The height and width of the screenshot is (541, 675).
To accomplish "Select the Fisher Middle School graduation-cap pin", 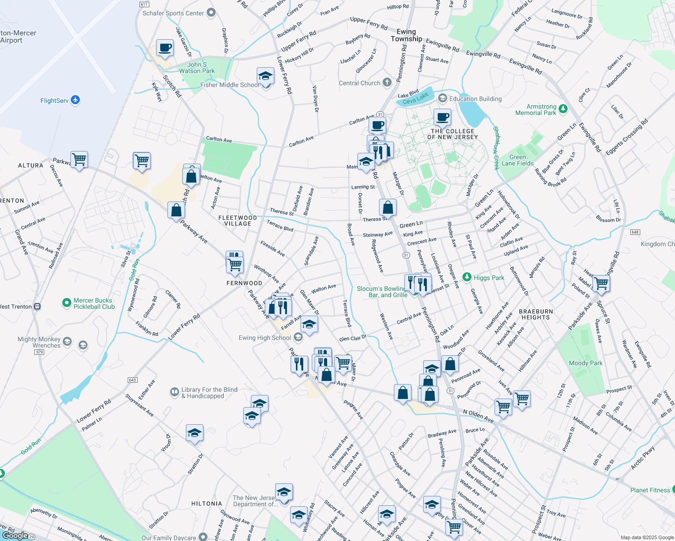I will pyautogui.click(x=266, y=77).
